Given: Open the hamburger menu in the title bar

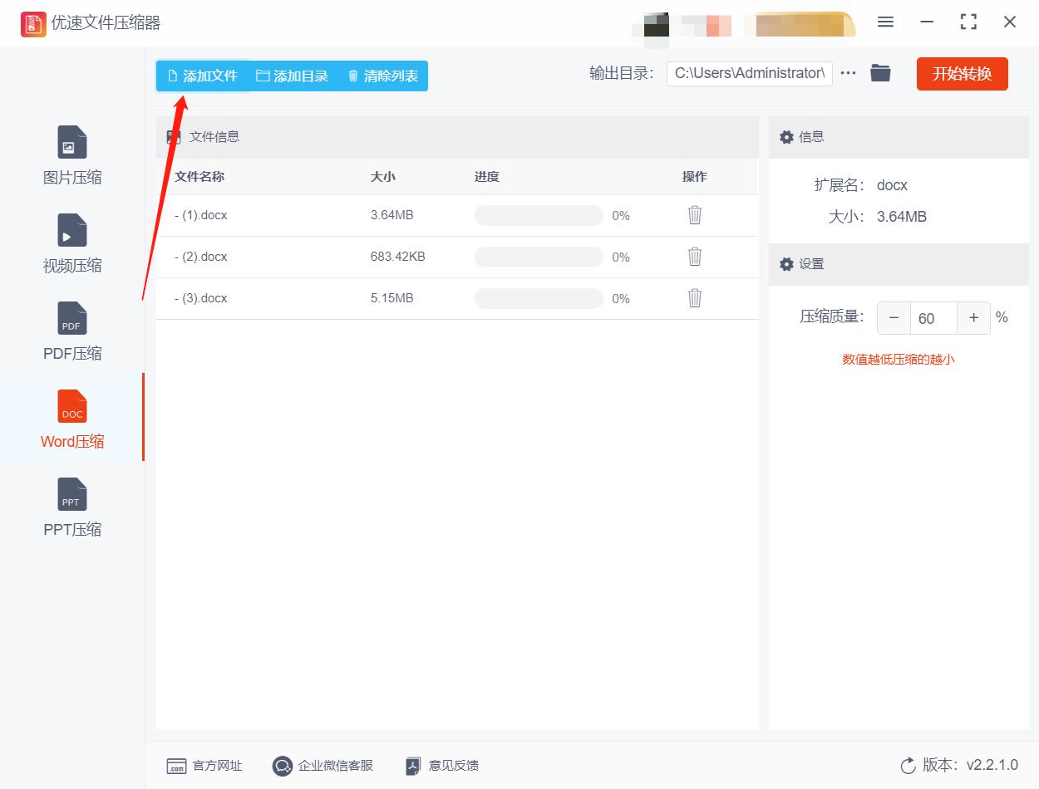Looking at the screenshot, I should 885,22.
